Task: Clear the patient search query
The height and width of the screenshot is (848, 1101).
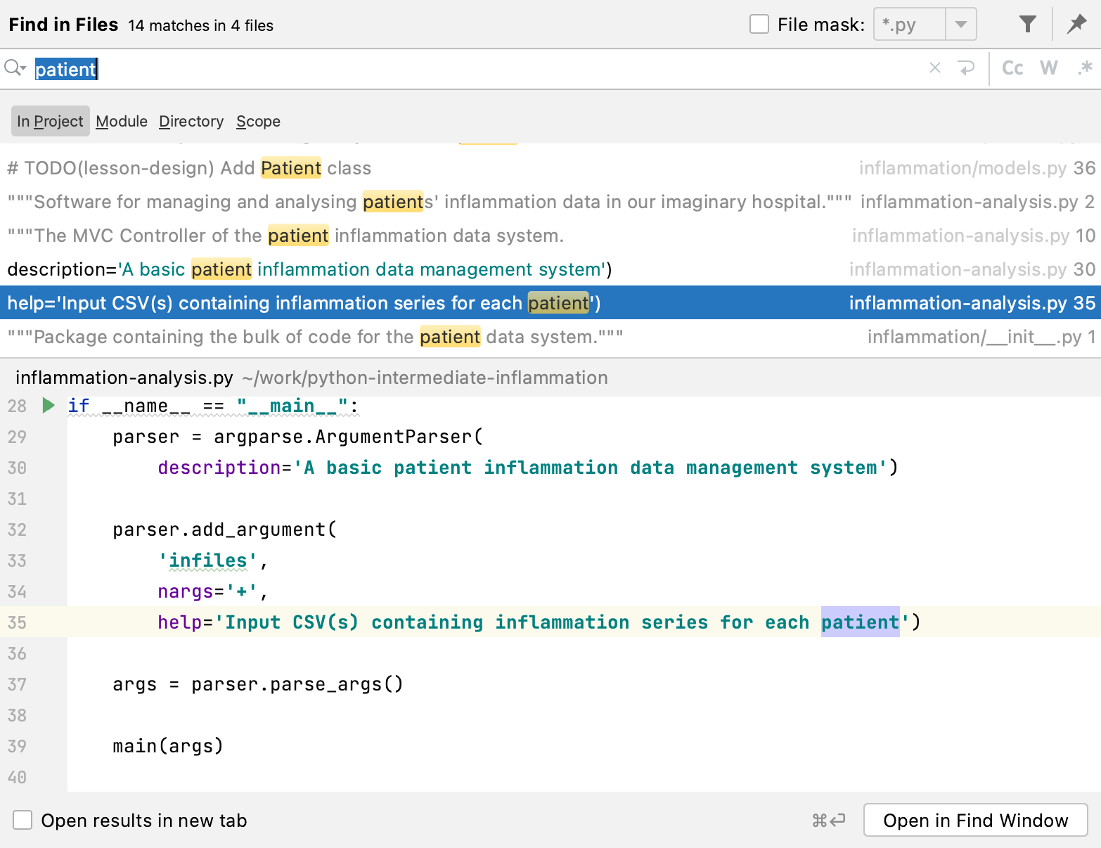Action: pyautogui.click(x=935, y=68)
